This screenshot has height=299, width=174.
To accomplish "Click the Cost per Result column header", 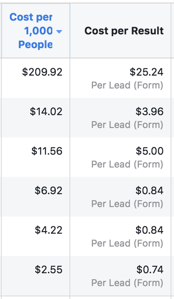I will pos(124,31).
